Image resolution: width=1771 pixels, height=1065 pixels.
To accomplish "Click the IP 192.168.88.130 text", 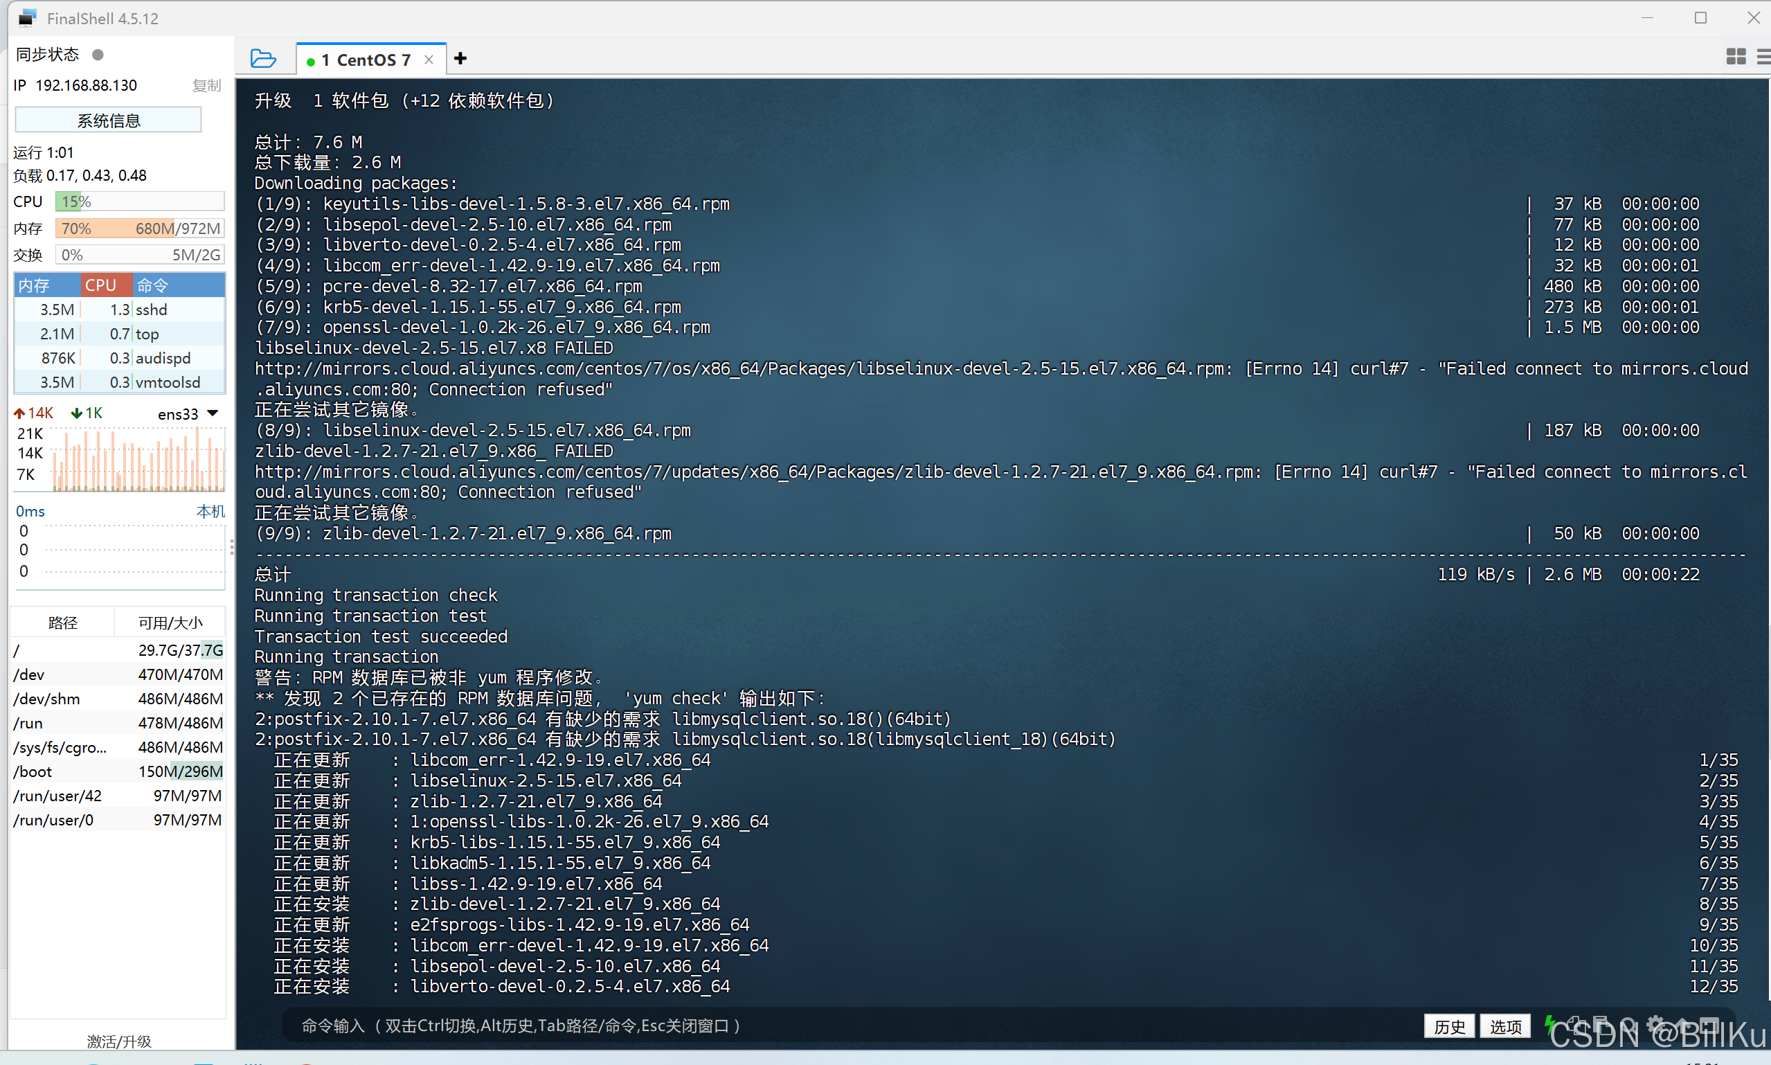I will (x=75, y=85).
